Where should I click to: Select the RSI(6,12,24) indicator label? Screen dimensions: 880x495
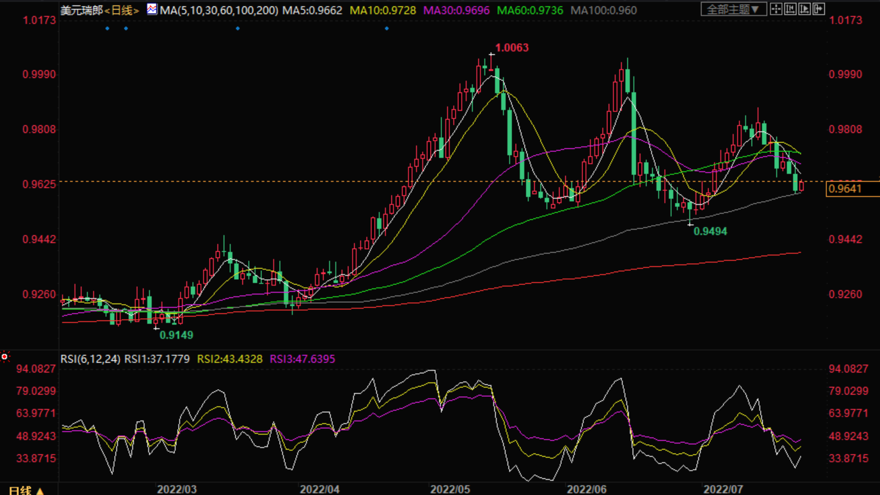(90, 359)
